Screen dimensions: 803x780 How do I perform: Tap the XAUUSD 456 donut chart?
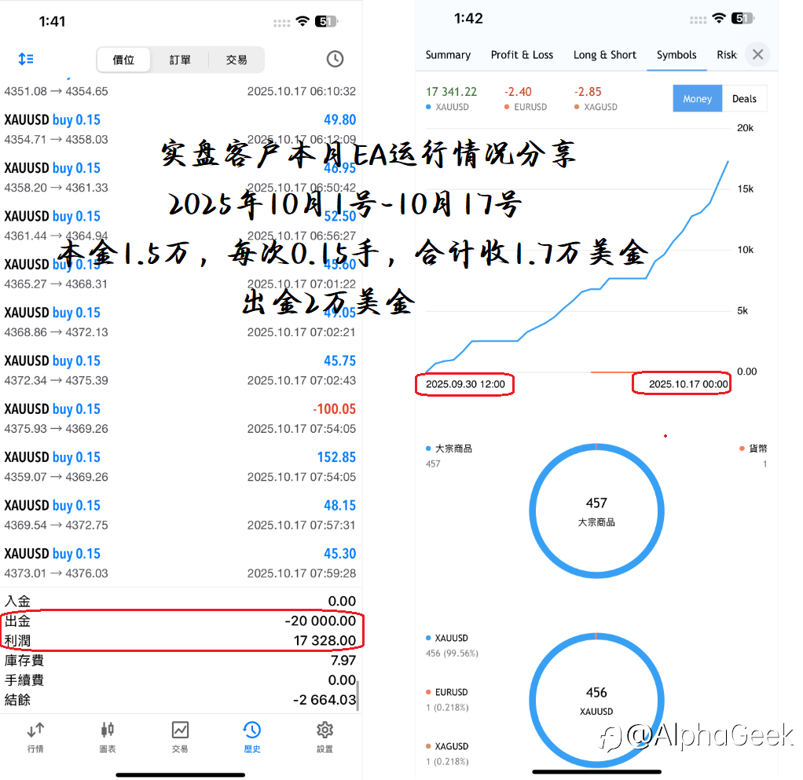coord(596,700)
